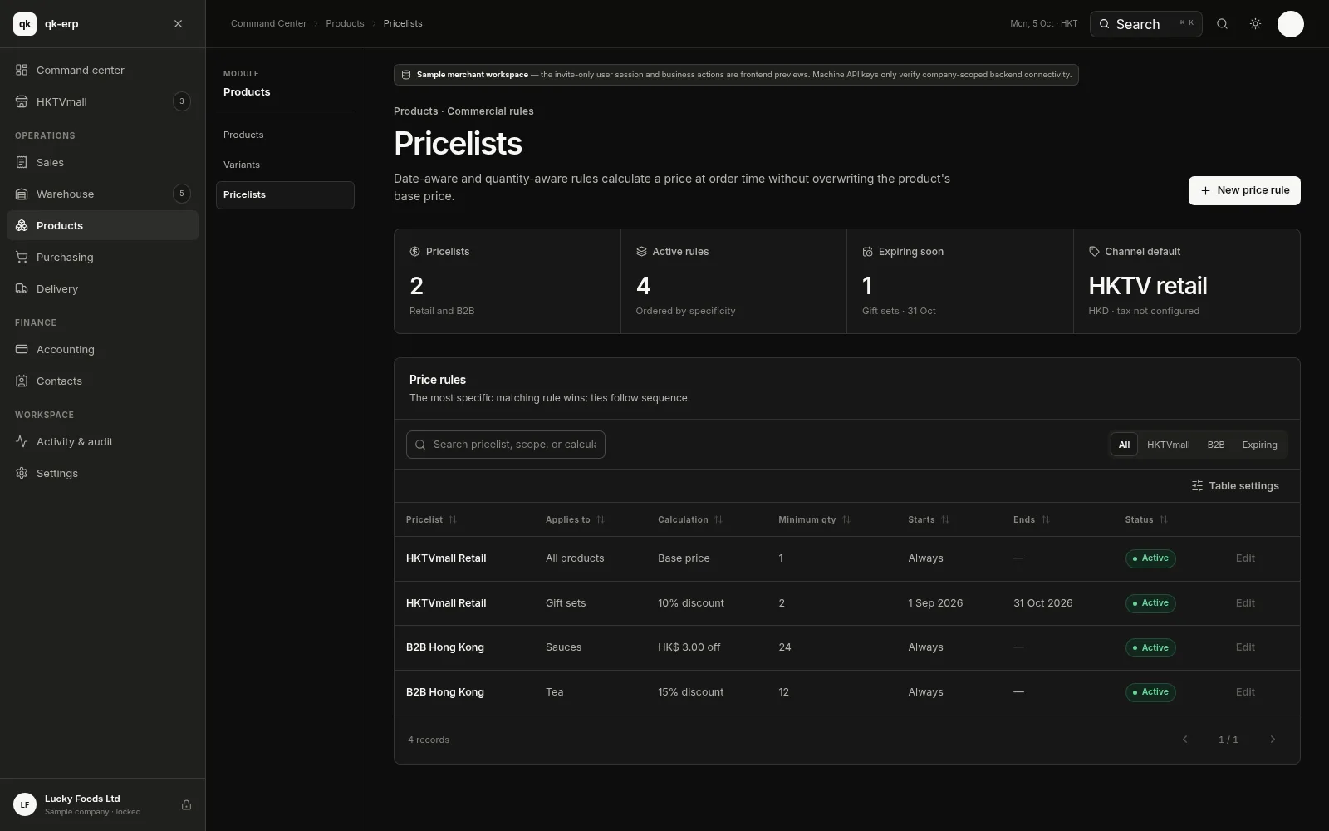This screenshot has width=1329, height=831.
Task: Click the qk-erp logo icon
Action: click(x=25, y=24)
